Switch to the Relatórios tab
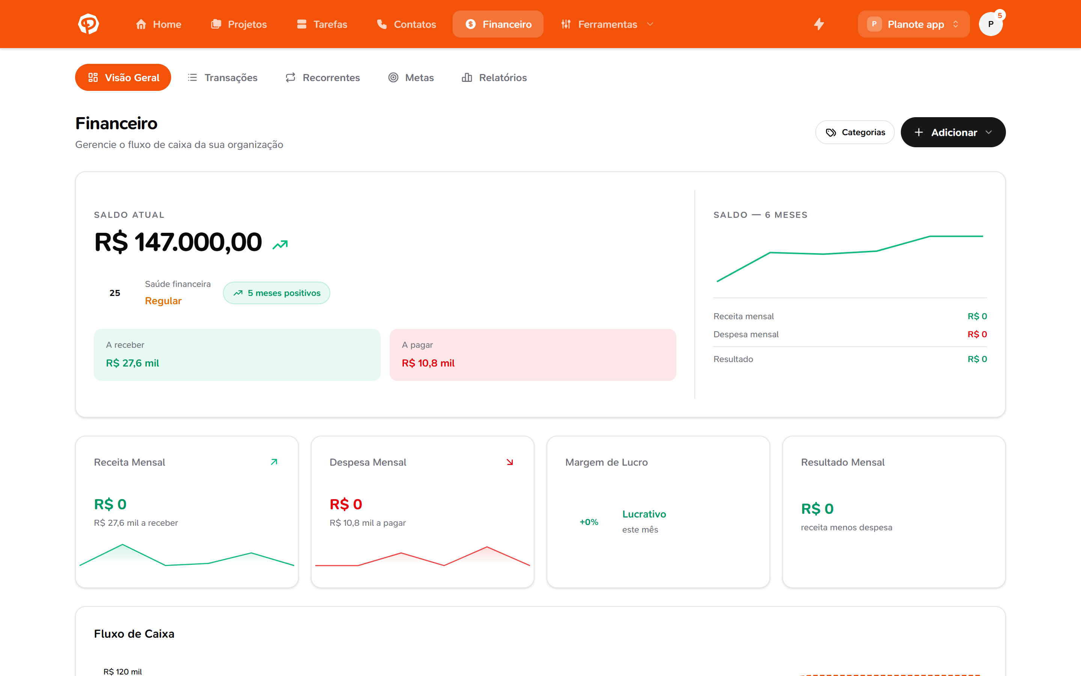Image resolution: width=1081 pixels, height=676 pixels. (494, 77)
